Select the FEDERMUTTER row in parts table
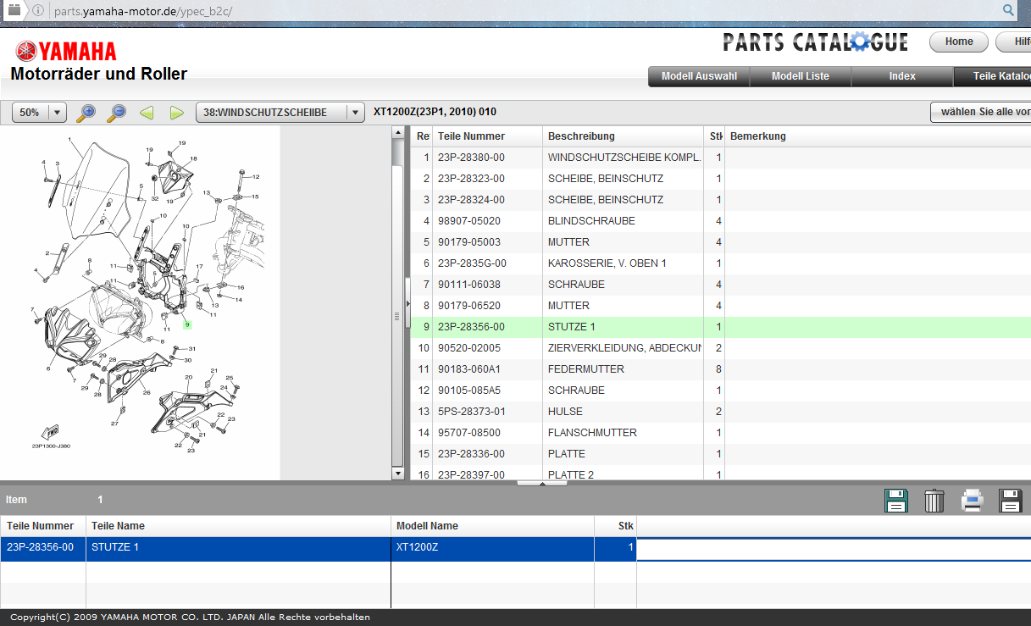 click(x=585, y=369)
